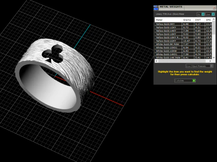Click the vertical scrollbar thumb of metal list
Image resolution: width=217 pixels, height=162 pixels.
(x=213, y=28)
